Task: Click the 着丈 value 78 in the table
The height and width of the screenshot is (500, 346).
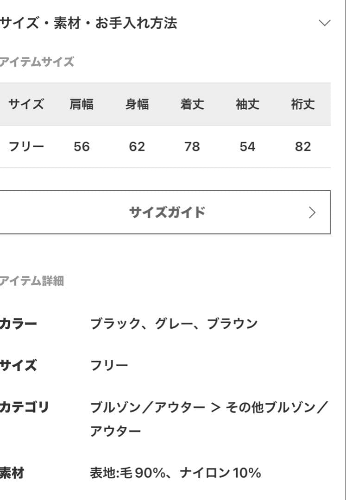Action: [192, 146]
